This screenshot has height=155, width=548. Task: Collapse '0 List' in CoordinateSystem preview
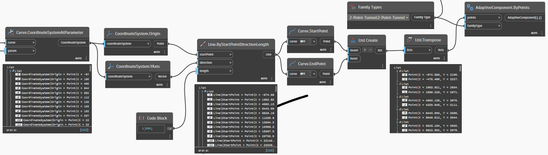[11, 70]
